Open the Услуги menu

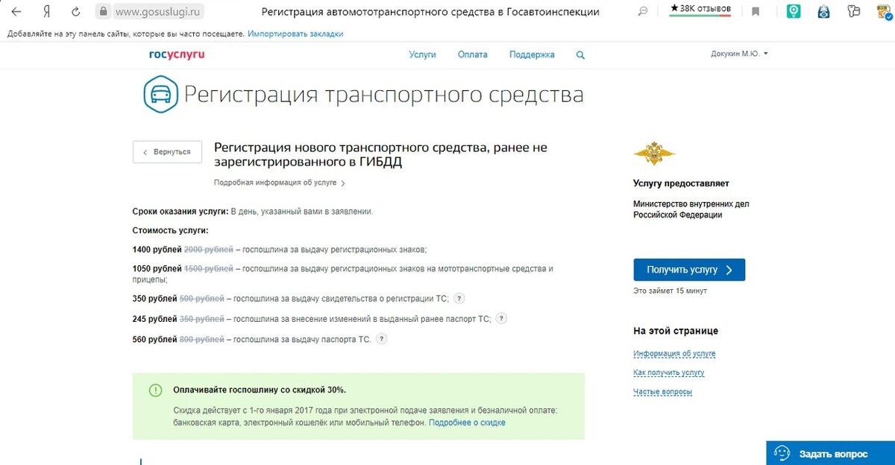click(422, 54)
